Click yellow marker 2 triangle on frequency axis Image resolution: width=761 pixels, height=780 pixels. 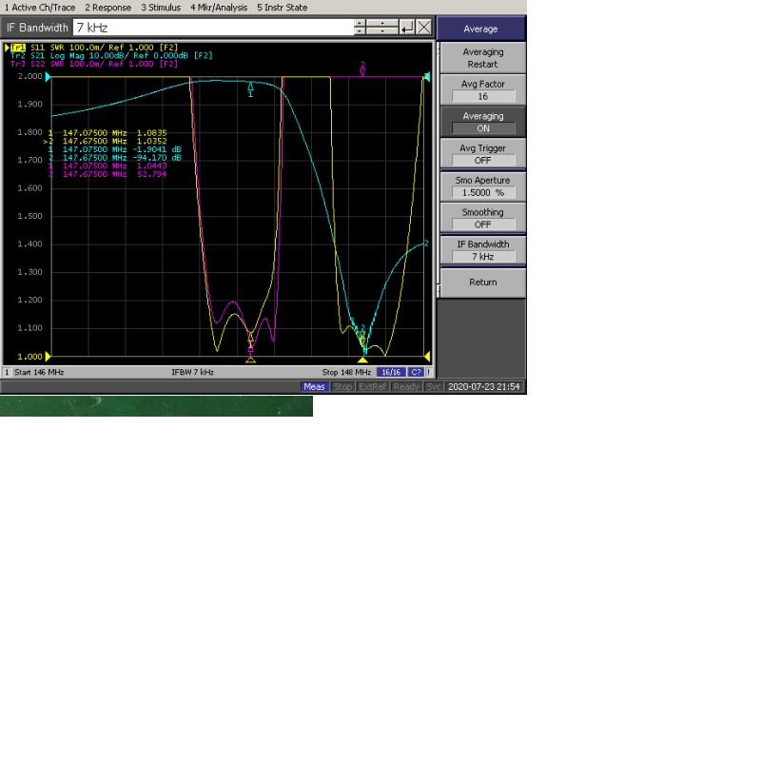[362, 360]
